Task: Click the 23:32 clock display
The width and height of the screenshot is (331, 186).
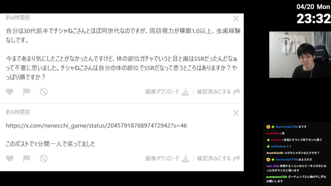Action: coord(313,19)
